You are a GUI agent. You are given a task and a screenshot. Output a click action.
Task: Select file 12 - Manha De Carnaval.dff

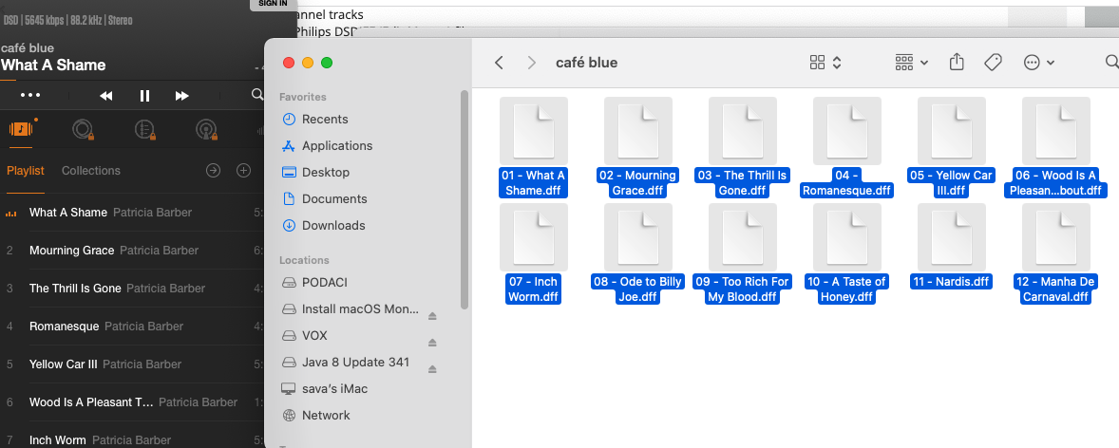click(x=1055, y=253)
